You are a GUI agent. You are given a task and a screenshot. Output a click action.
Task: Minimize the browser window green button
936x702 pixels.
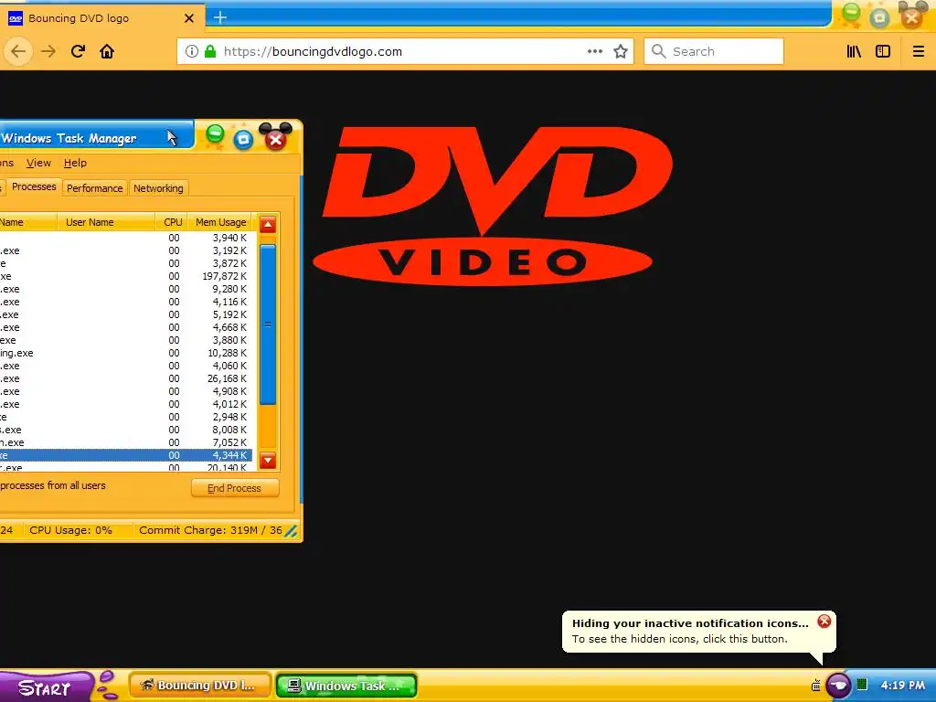tap(851, 15)
